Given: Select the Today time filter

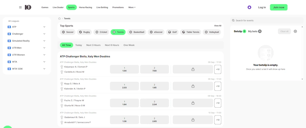Looking at the screenshot, I should click(x=79, y=45).
